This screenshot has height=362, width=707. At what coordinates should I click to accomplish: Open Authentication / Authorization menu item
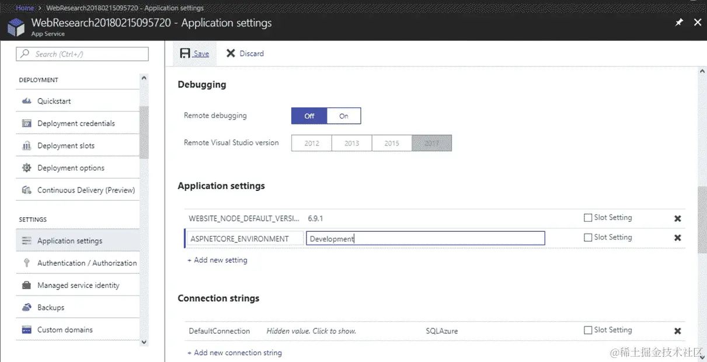click(x=78, y=263)
